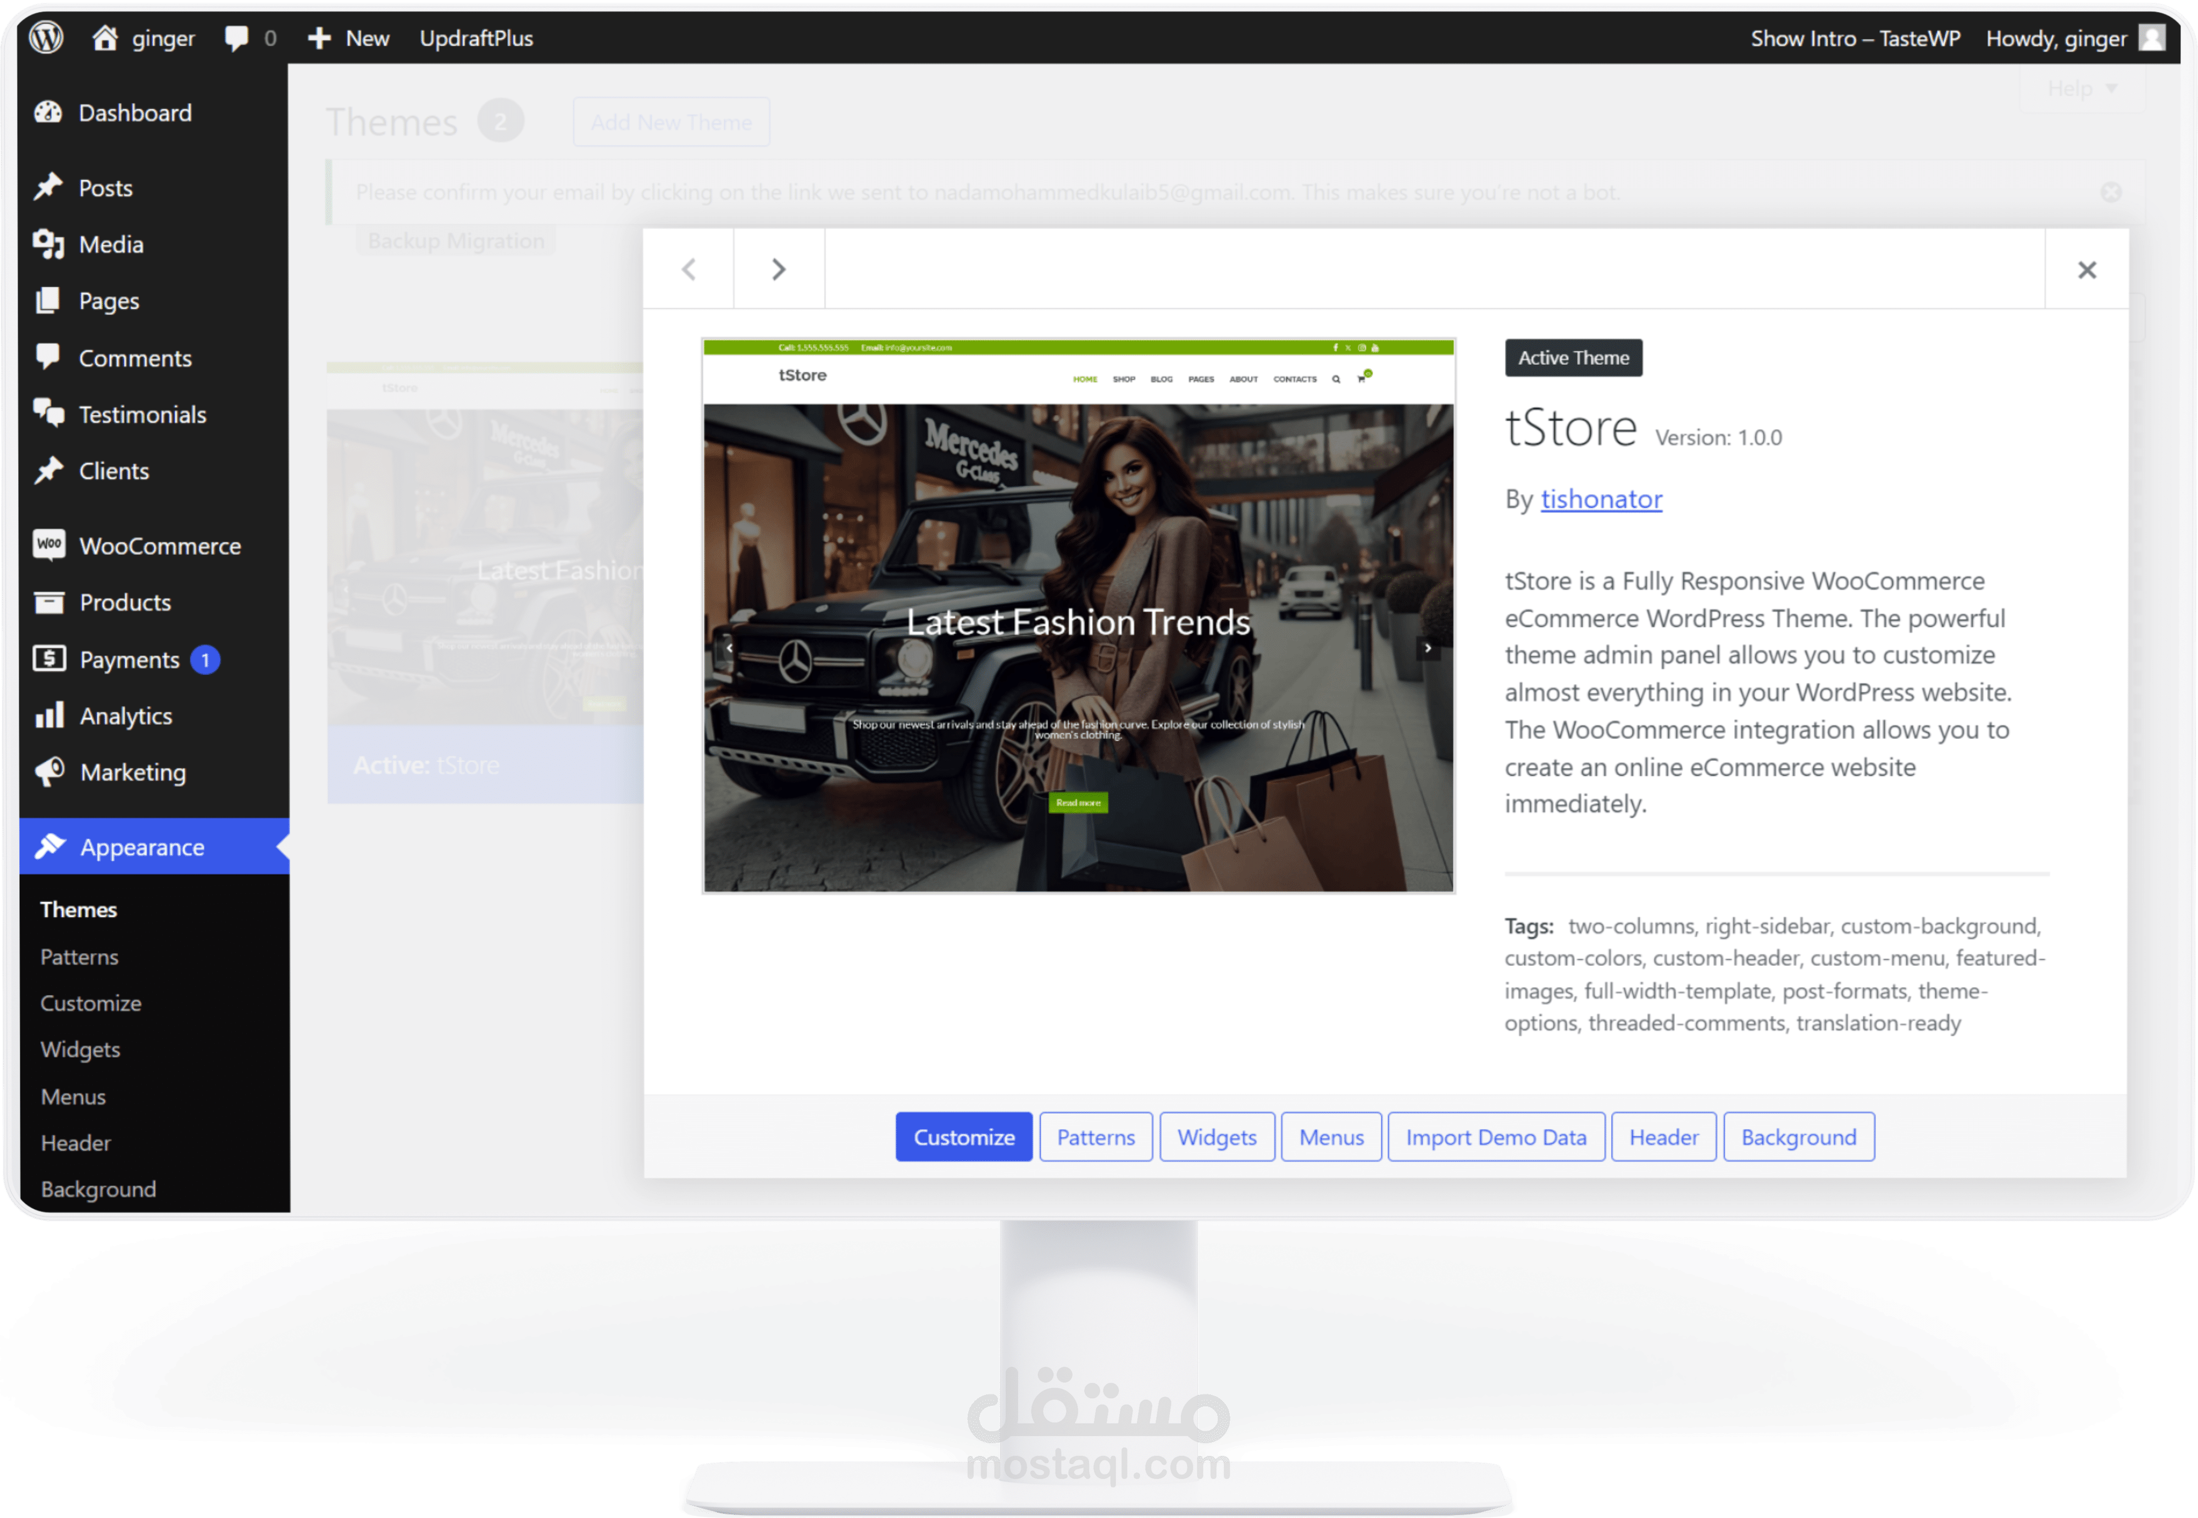Click the search icon in theme preview
This screenshot has height=1518, width=2198.
(1335, 380)
